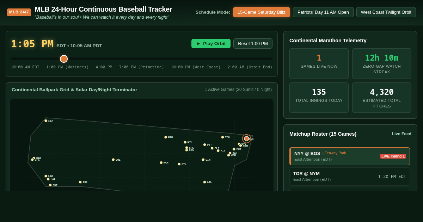The width and height of the screenshot is (423, 222).
Task: Select the ATL stadium marker
Action: (204, 182)
